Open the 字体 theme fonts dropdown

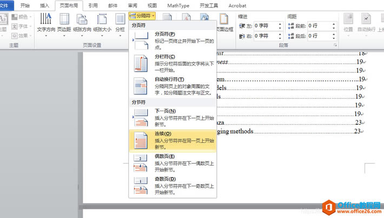[22, 26]
